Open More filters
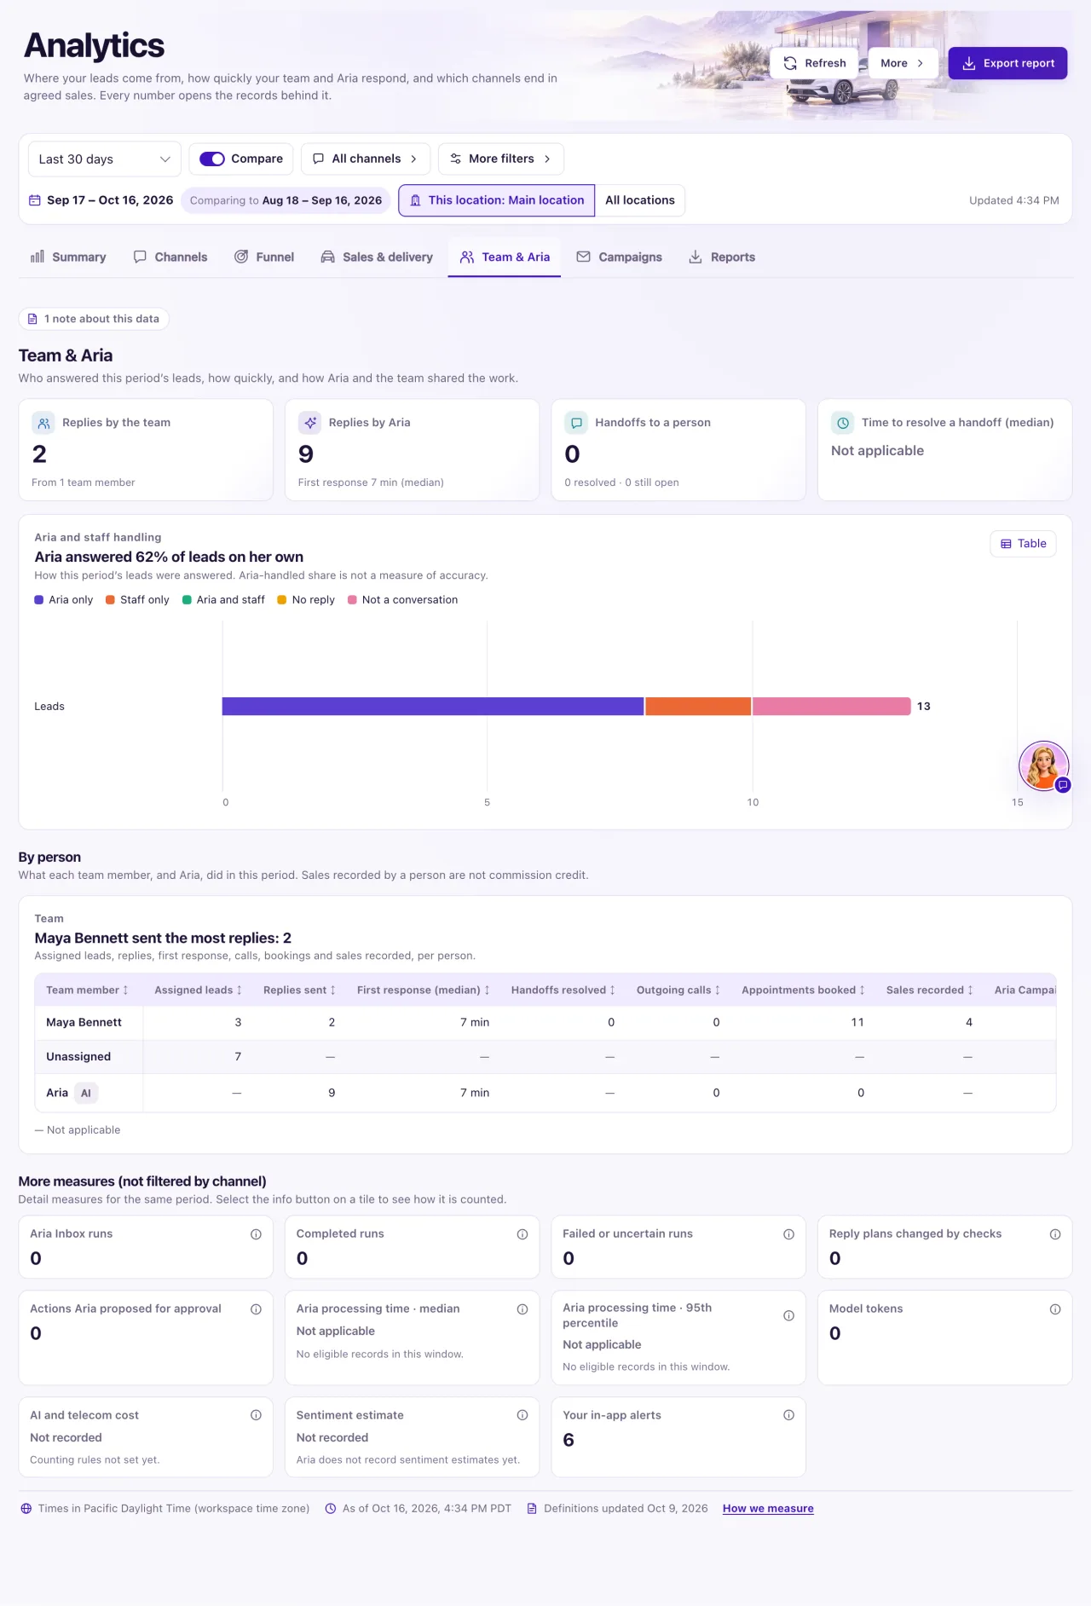1091x1606 pixels. point(500,159)
